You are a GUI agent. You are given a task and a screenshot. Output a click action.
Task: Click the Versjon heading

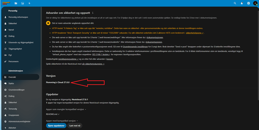click(x=51, y=76)
